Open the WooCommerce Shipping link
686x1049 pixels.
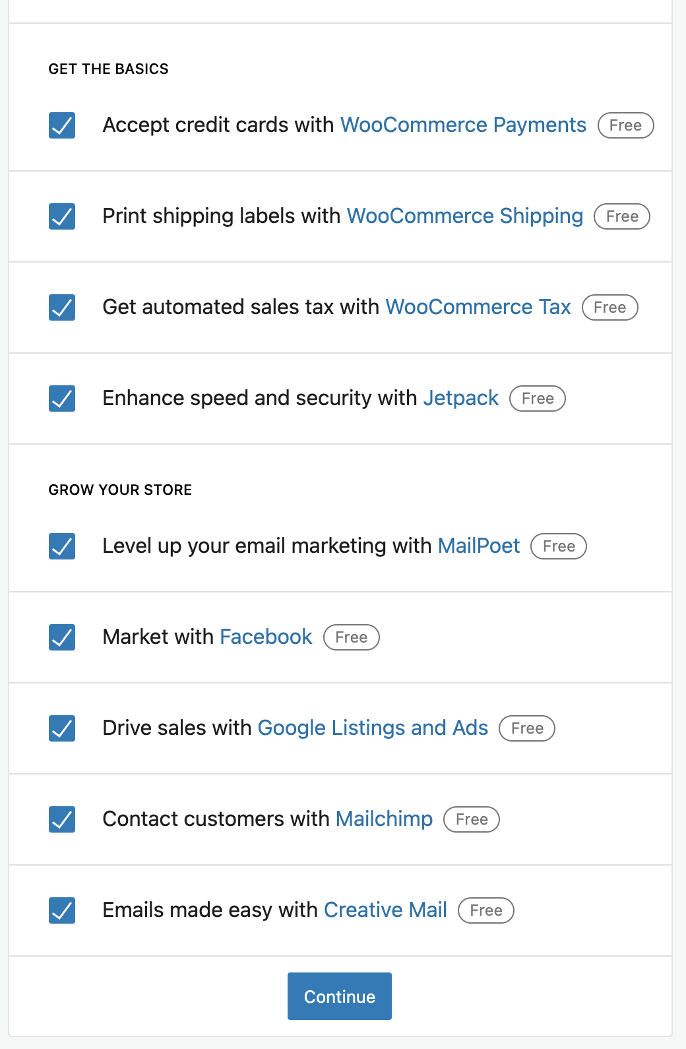point(465,216)
